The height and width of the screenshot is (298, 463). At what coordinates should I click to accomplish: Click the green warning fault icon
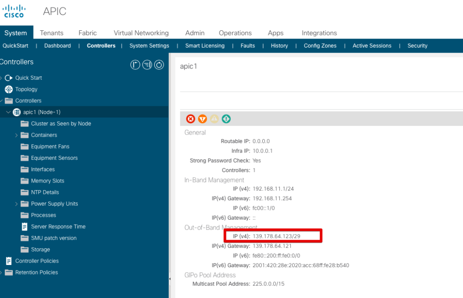tap(226, 119)
